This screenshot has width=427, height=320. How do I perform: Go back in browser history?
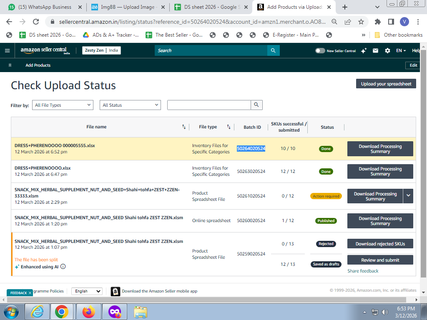coord(9,22)
